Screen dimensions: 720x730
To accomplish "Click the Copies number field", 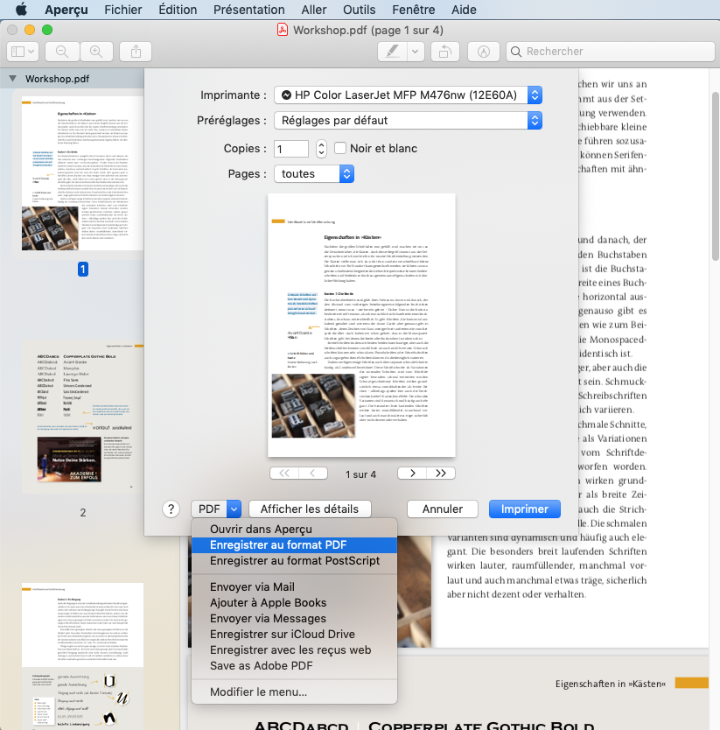I will (290, 149).
